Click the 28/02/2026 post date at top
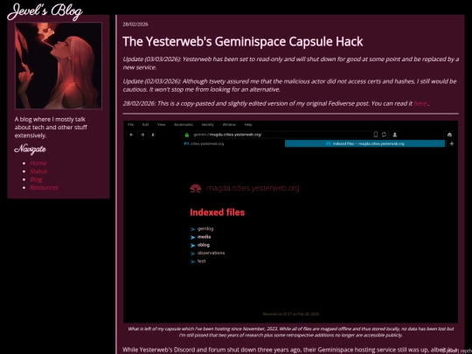 pos(135,24)
